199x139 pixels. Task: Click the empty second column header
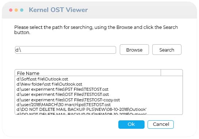click(x=172, y=73)
